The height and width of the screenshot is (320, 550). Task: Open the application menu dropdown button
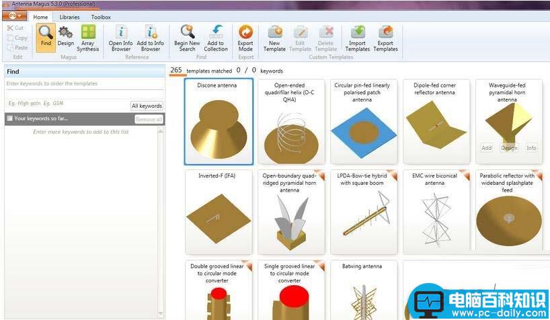pyautogui.click(x=14, y=16)
